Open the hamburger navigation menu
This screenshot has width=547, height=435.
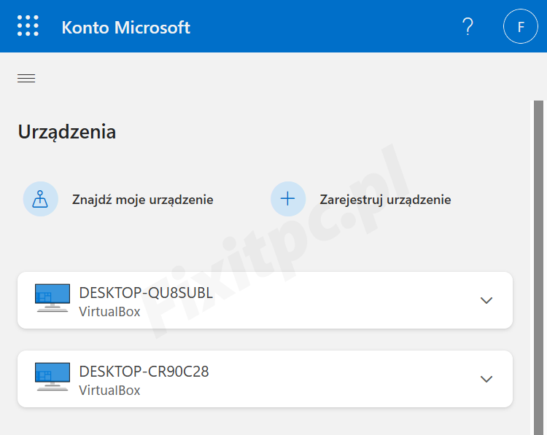(26, 79)
